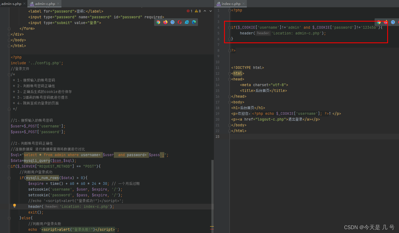399x233 pixels.
Task: Click PHP file icon on admin-c.php tab
Action: pos(32,4)
